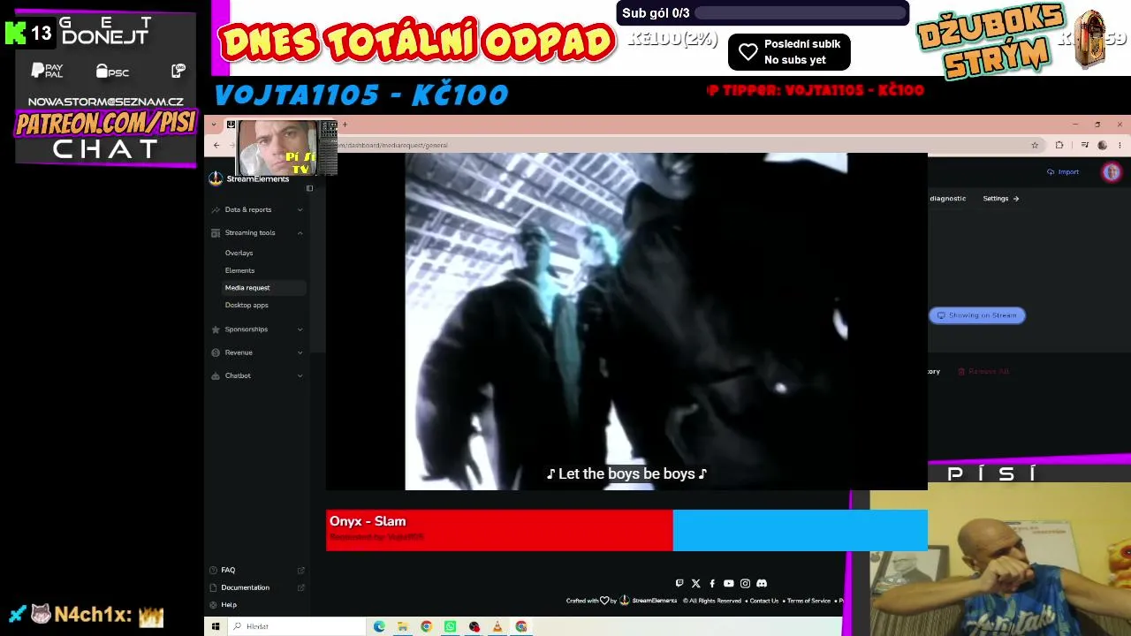Open the Instagram icon in footer
1131x636 pixels.
coord(745,583)
